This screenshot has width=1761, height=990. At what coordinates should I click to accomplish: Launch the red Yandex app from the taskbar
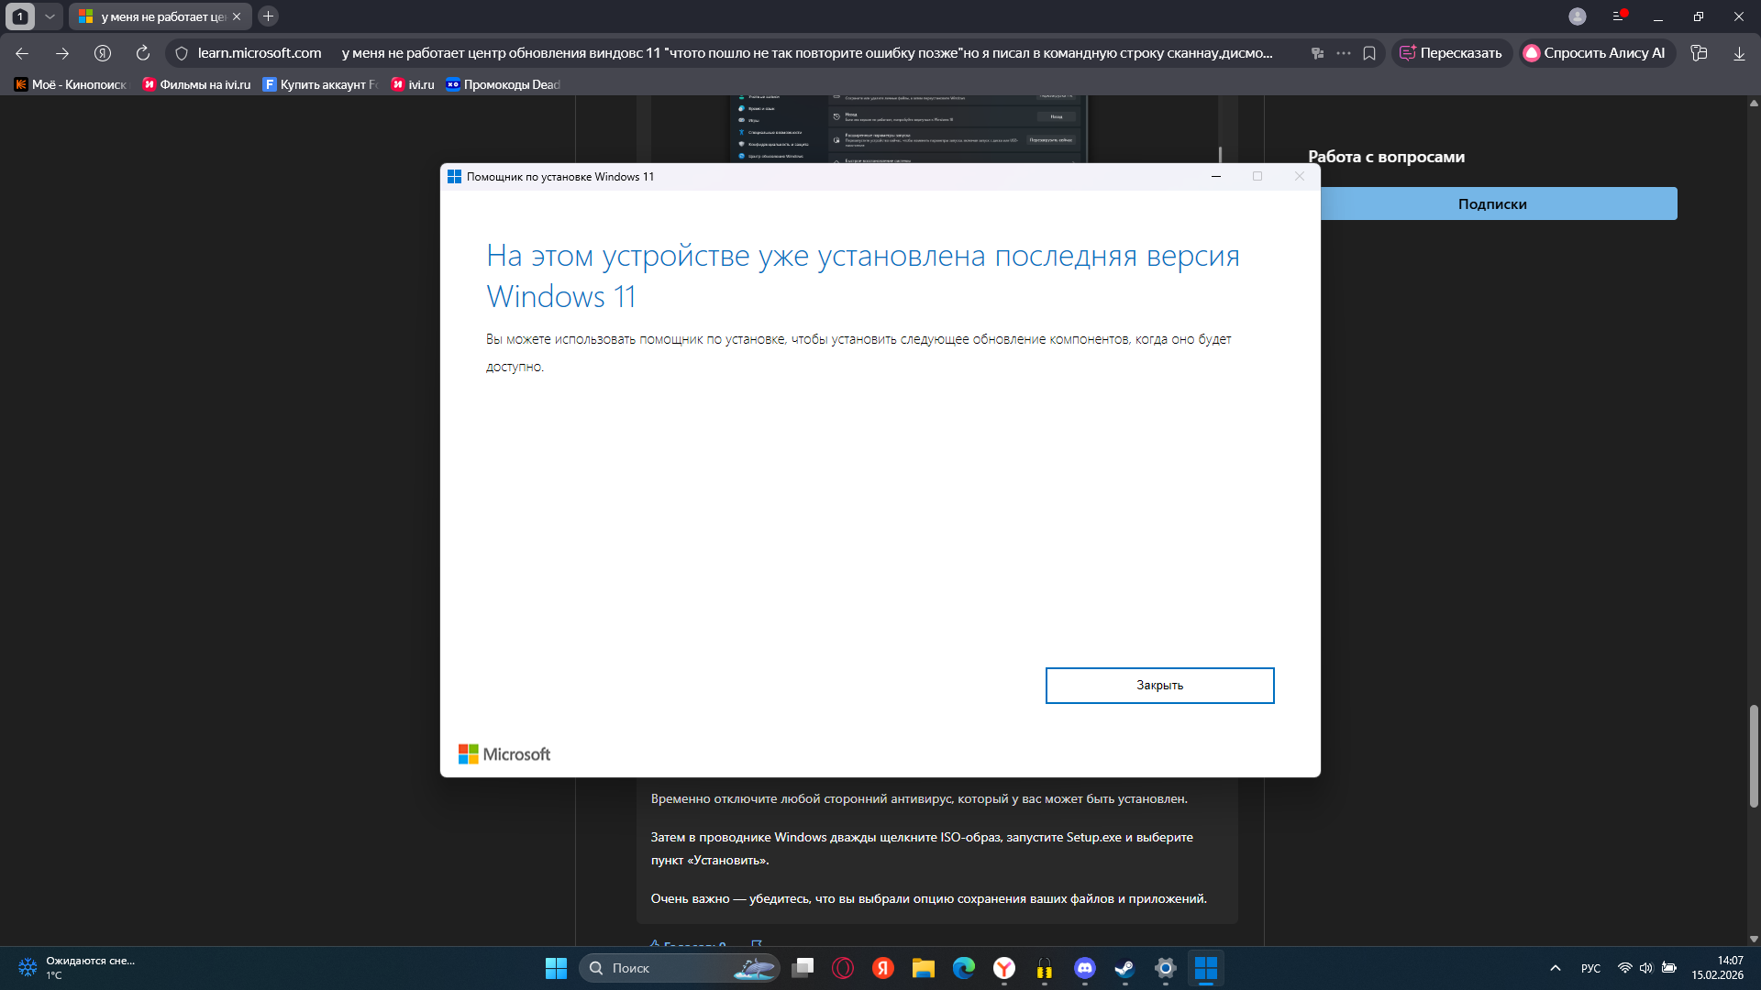pyautogui.click(x=883, y=968)
